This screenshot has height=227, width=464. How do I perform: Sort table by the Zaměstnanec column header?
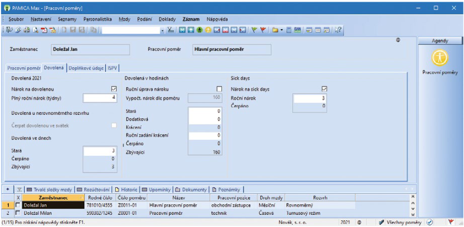click(53, 197)
